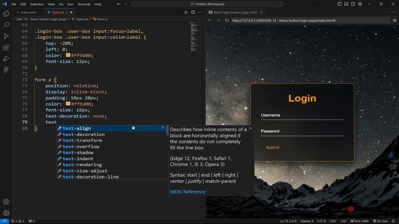Close the style.css tab
Image resolution: width=399 pixels, height=224 pixels.
click(71, 12)
